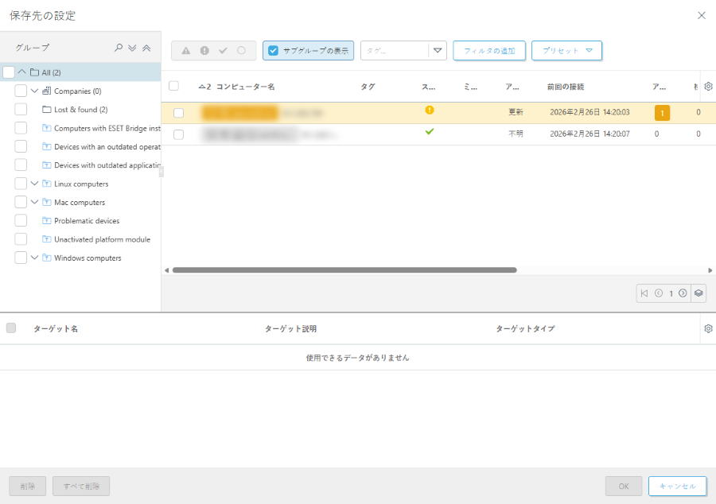Collapse the All (2) tree node
Screen dimensions: 716x504
click(x=22, y=72)
